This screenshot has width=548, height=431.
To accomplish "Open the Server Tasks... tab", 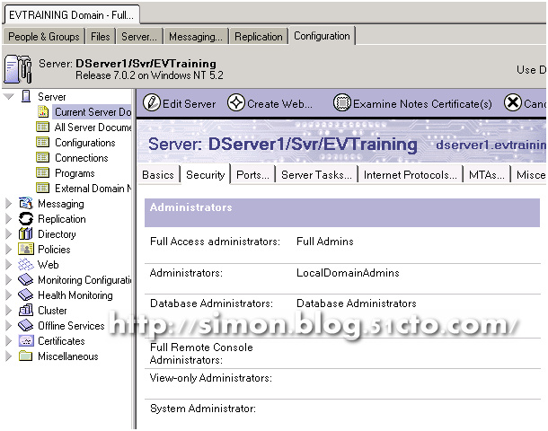I will (x=316, y=174).
